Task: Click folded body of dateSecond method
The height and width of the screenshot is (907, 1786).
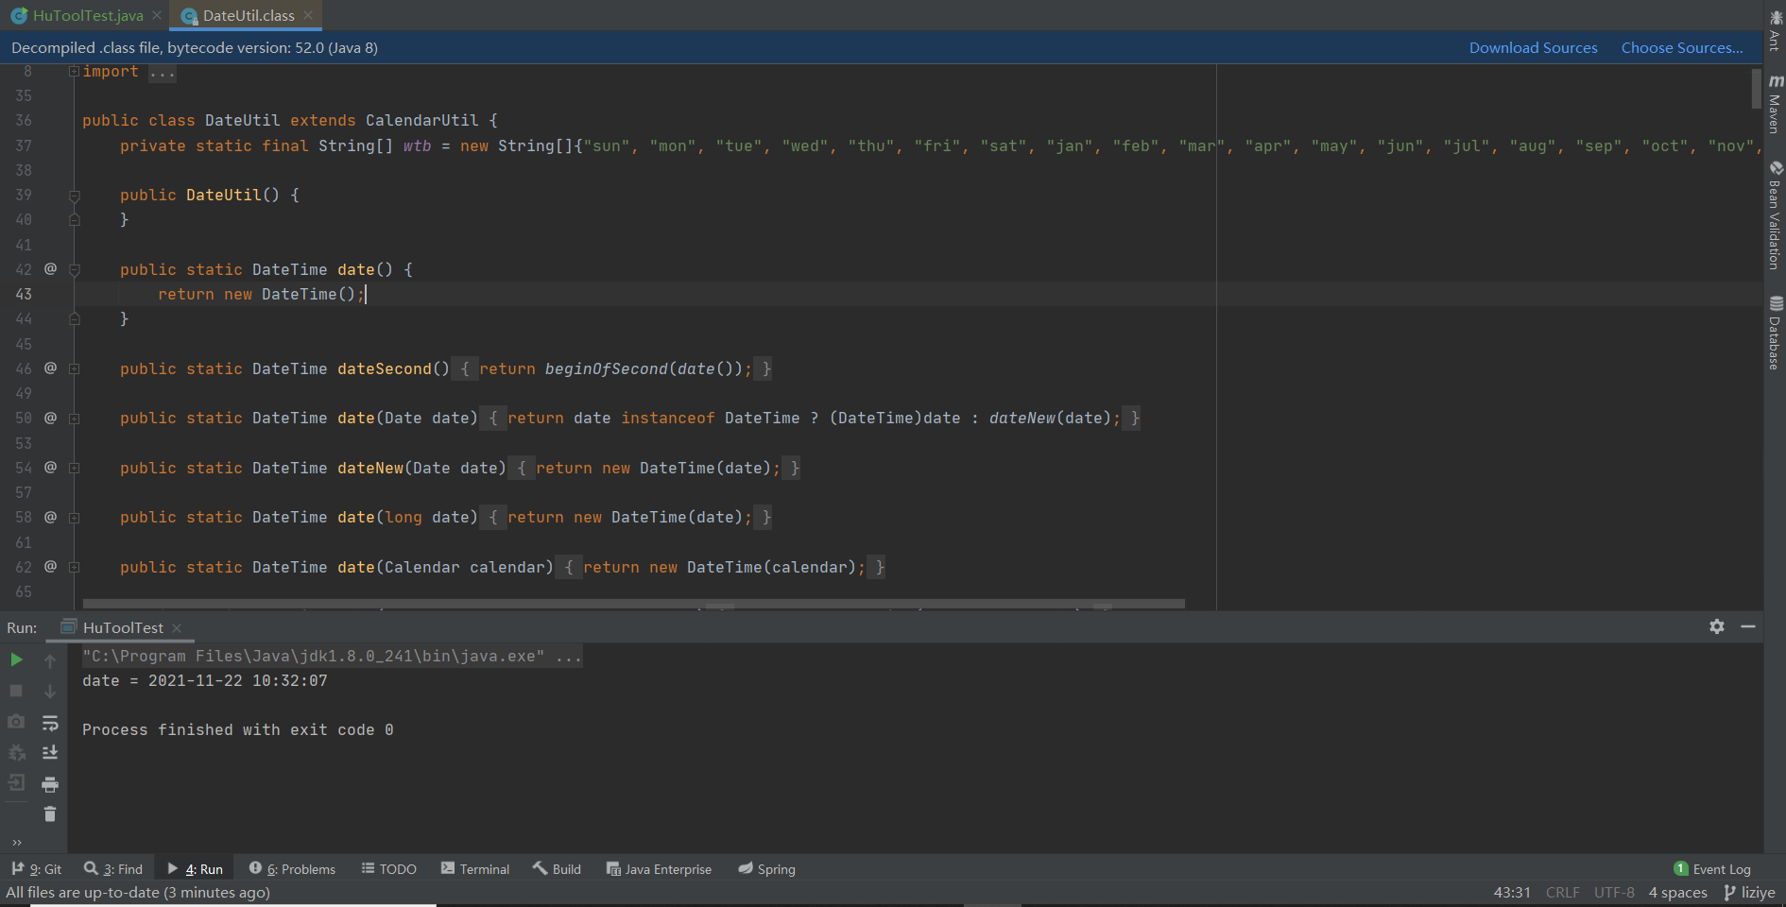Action: 612,368
